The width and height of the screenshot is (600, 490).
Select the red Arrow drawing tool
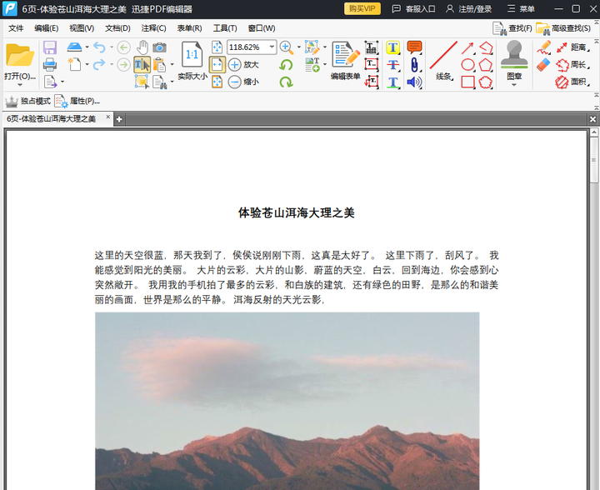tap(467, 47)
